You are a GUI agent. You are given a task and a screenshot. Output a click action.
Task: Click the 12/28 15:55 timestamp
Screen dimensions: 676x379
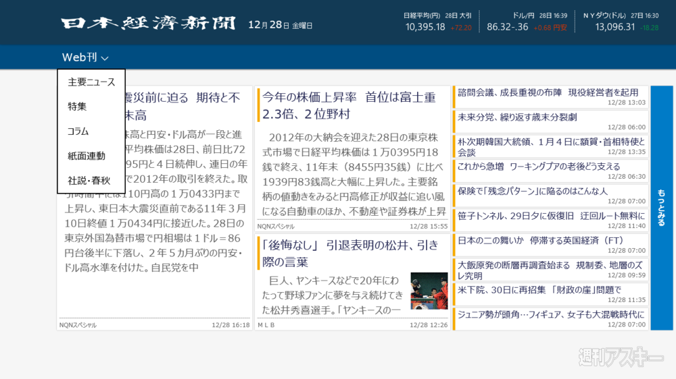click(x=429, y=227)
